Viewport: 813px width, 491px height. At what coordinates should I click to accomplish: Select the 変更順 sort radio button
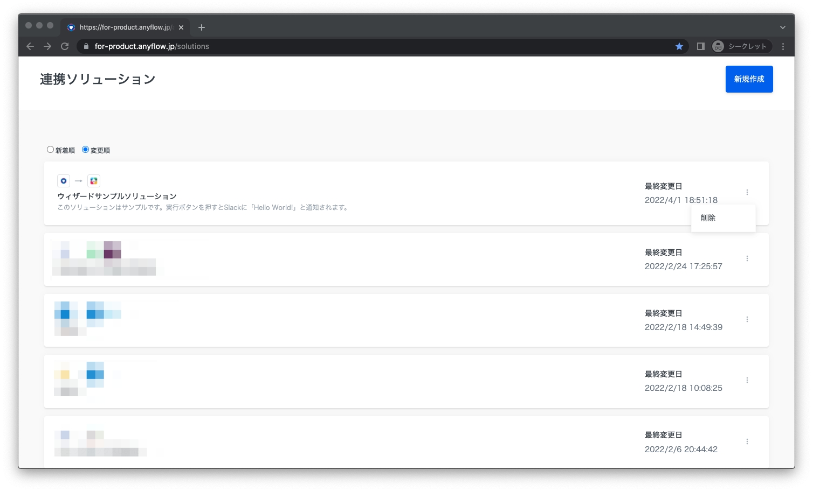click(x=85, y=150)
